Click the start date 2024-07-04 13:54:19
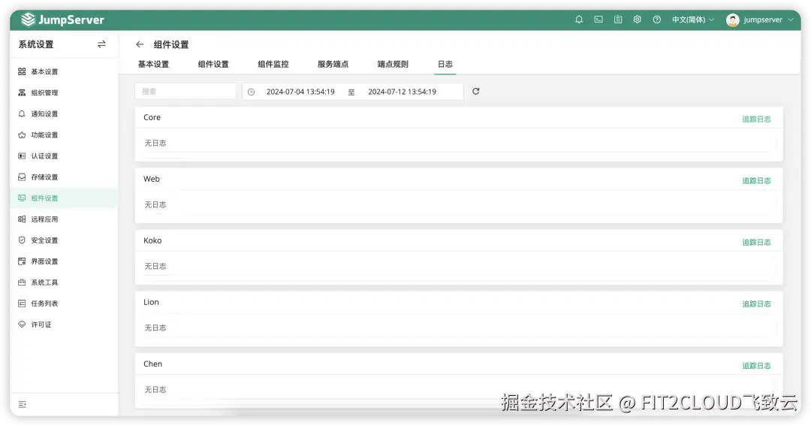 tap(300, 92)
